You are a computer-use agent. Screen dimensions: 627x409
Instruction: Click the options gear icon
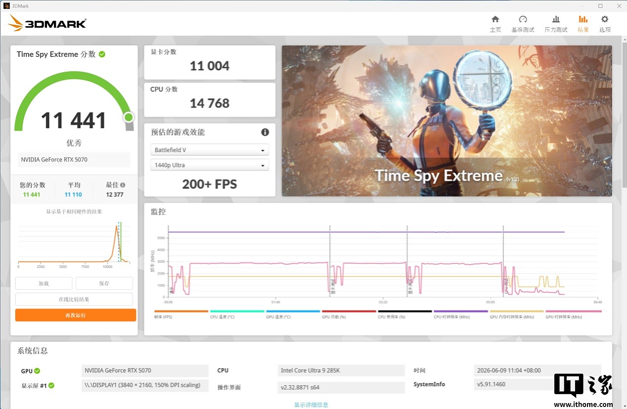[x=605, y=19]
